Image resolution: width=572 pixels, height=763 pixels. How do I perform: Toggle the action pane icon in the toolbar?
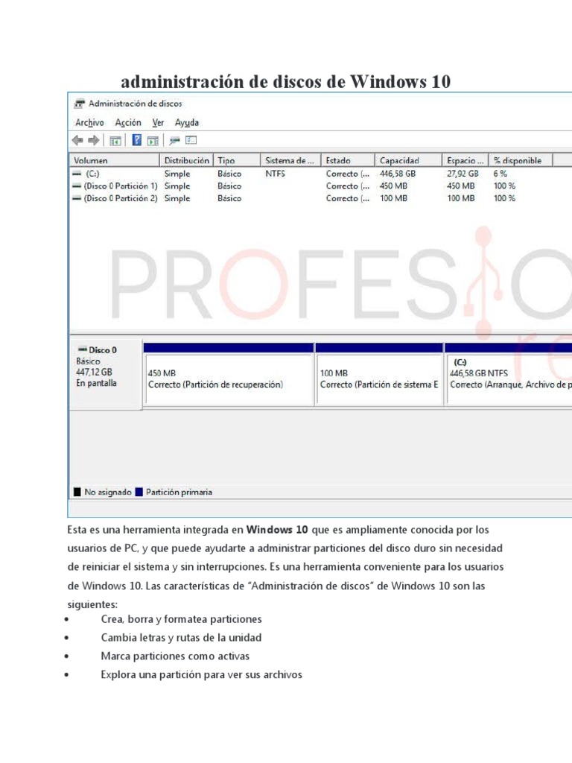[153, 141]
